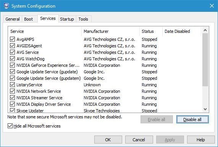This screenshot has height=147, width=218.
Task: Select the AVG Service row name
Action: pos(27,52)
